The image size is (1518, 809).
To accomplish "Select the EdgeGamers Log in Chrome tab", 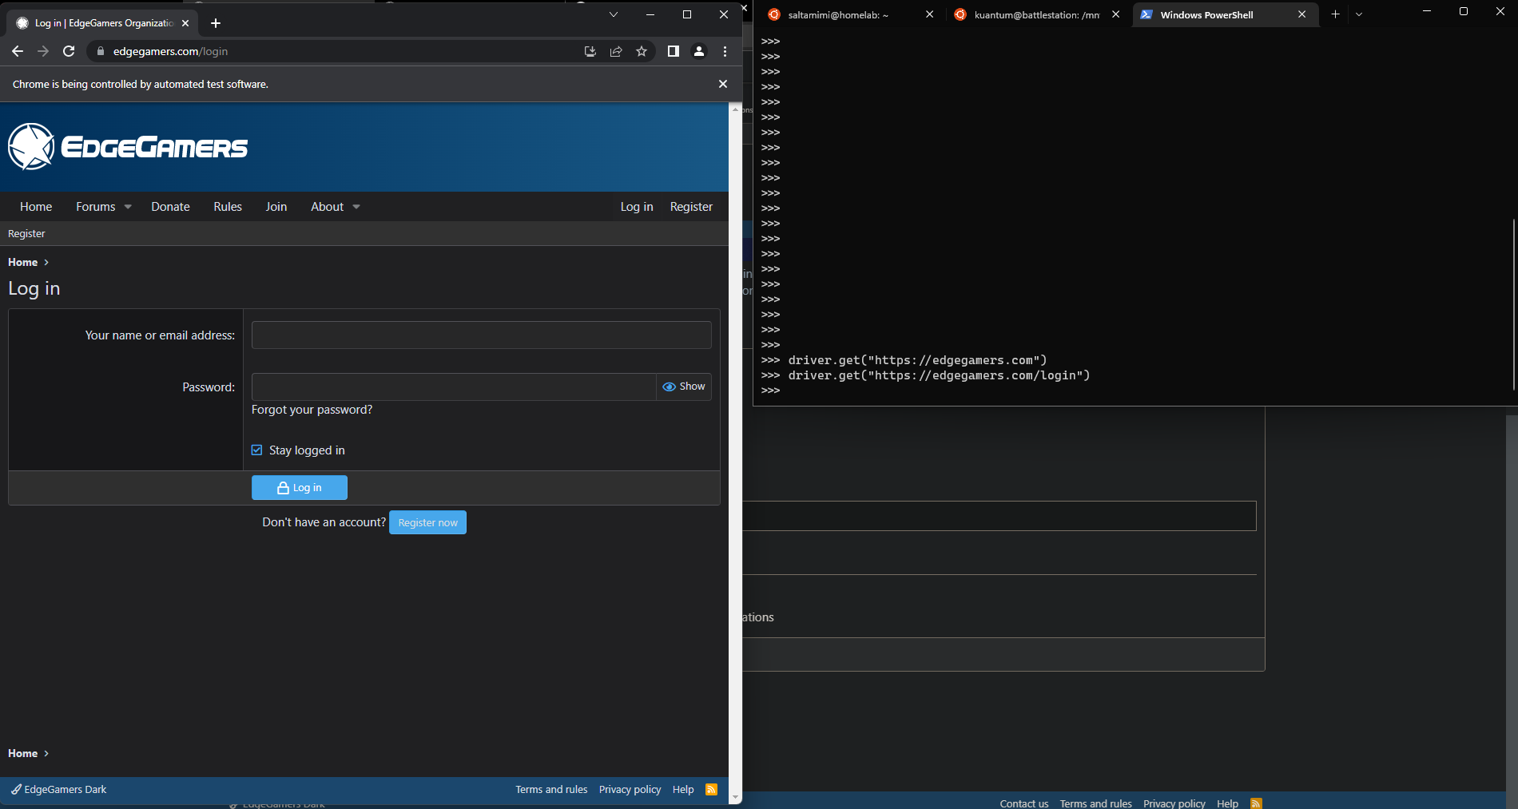I will point(104,23).
